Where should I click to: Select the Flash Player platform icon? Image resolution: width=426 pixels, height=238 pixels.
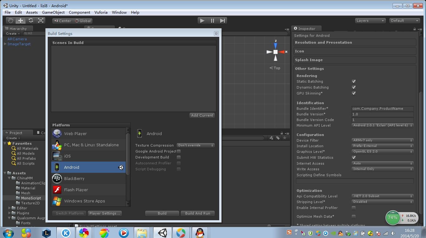point(57,190)
